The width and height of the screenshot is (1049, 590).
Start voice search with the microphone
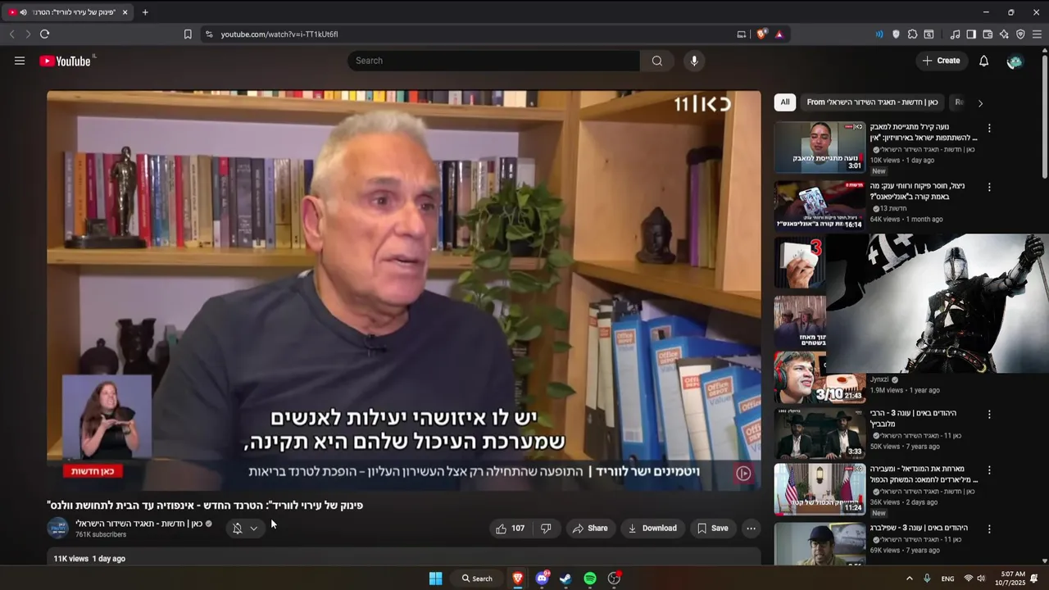tap(694, 61)
